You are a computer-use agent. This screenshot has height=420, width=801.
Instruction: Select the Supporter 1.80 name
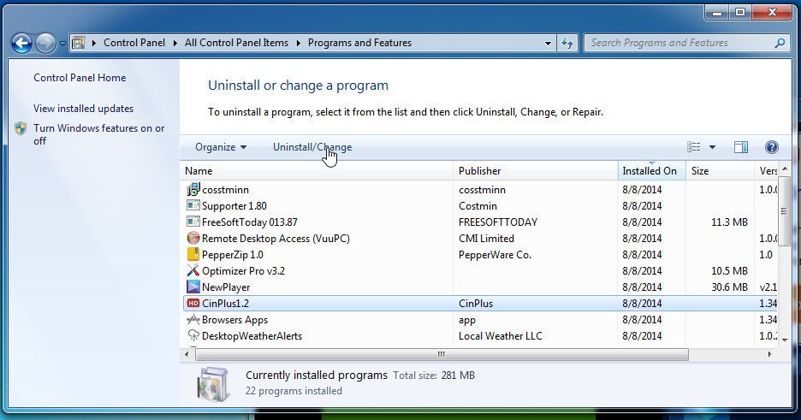[x=234, y=205]
